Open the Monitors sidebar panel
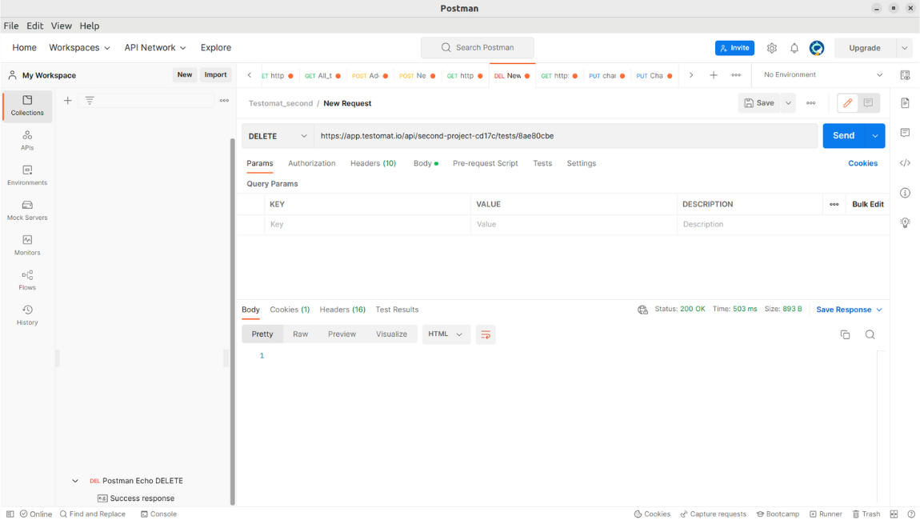920x520 pixels. click(27, 245)
